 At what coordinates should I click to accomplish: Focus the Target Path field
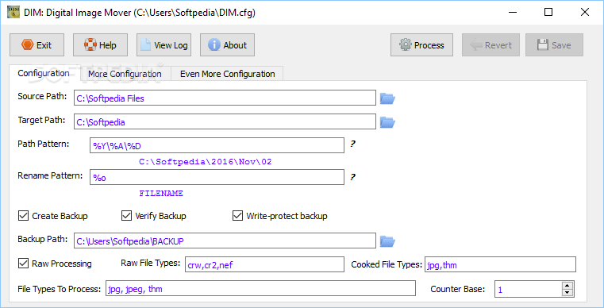click(225, 121)
